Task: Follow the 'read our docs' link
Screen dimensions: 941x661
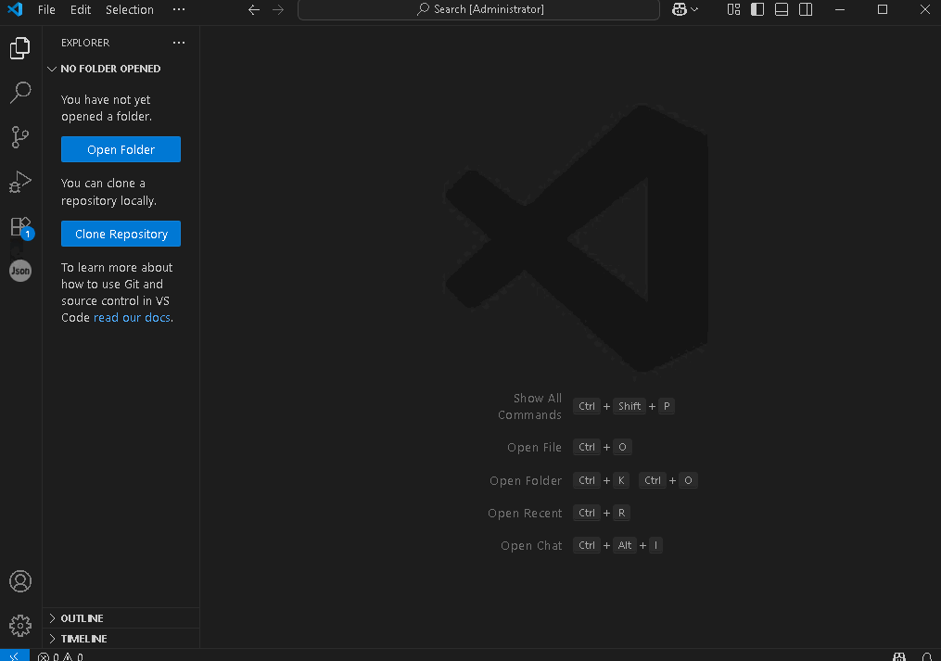Action: point(132,318)
